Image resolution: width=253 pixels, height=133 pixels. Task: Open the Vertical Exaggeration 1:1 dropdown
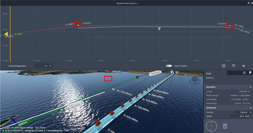point(48,66)
